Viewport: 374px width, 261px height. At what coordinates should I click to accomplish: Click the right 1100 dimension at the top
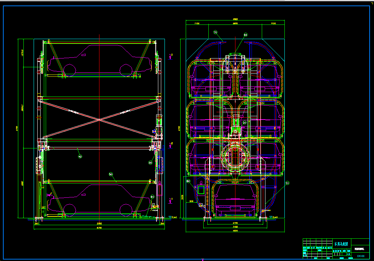pos(273,23)
